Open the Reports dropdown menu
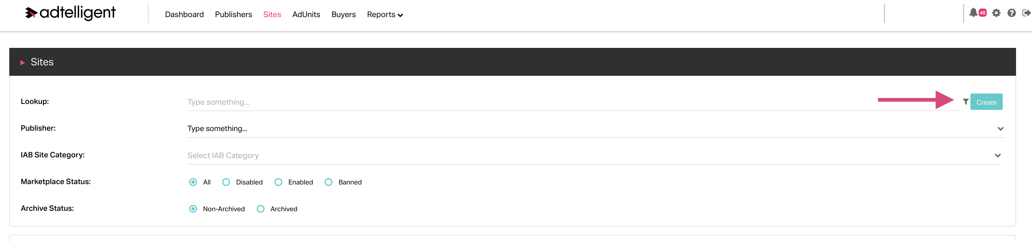Viewport: 1032px width, 242px height. [385, 15]
